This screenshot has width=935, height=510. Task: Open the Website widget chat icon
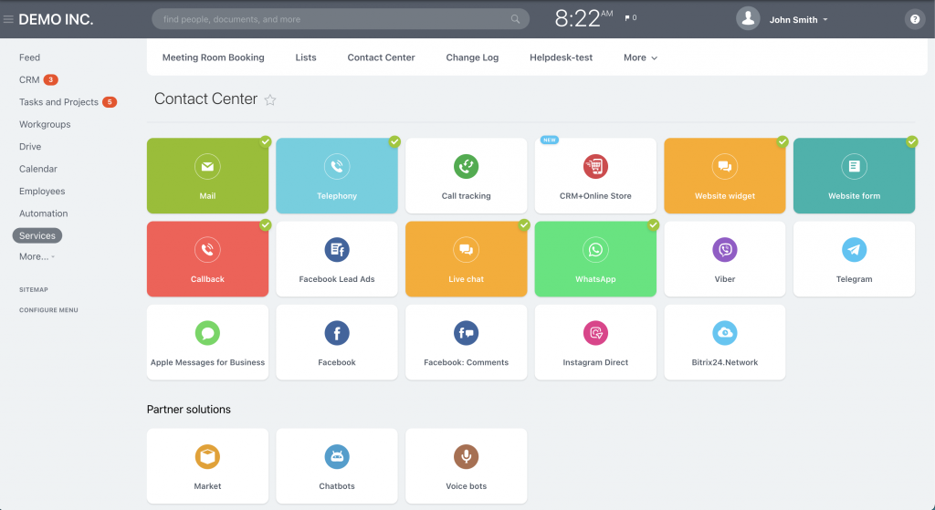click(725, 166)
